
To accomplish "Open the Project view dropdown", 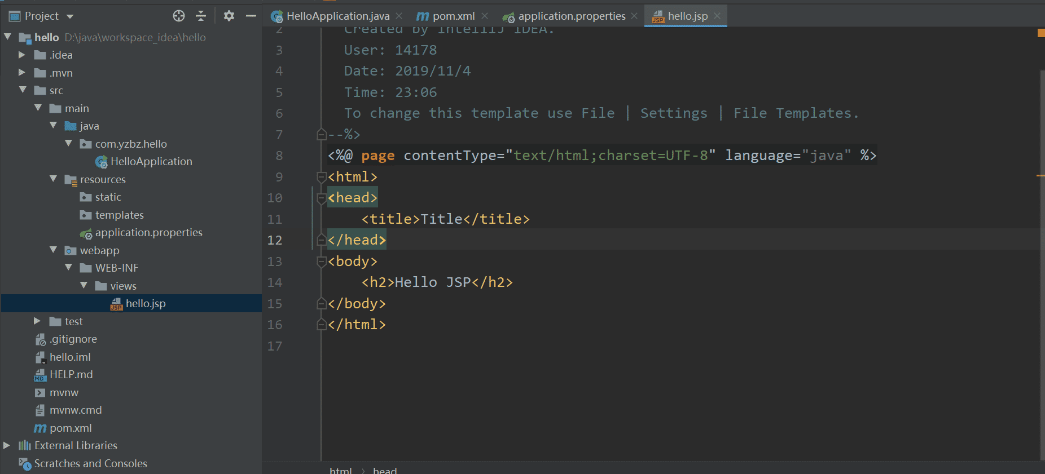I will 70,16.
